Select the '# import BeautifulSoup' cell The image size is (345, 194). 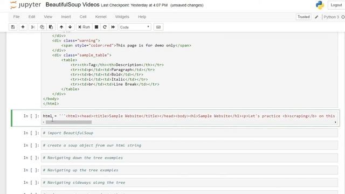[189, 133]
